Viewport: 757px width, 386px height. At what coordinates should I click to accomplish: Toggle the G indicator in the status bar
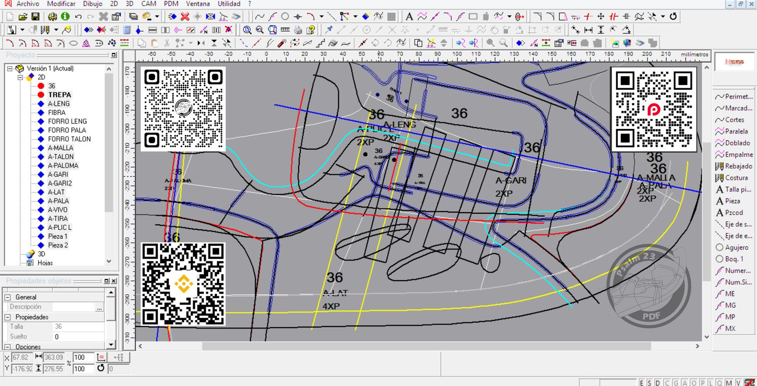pyautogui.click(x=675, y=383)
